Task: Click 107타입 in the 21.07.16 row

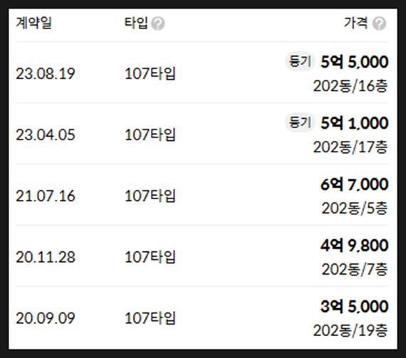Action: 150,196
